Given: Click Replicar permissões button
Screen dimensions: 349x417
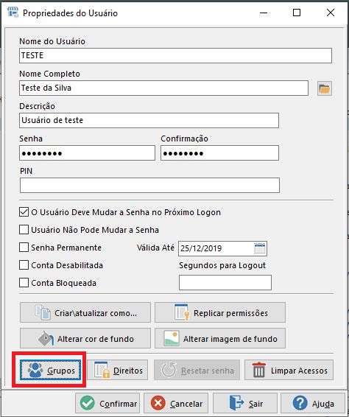Looking at the screenshot, I should click(220, 312).
